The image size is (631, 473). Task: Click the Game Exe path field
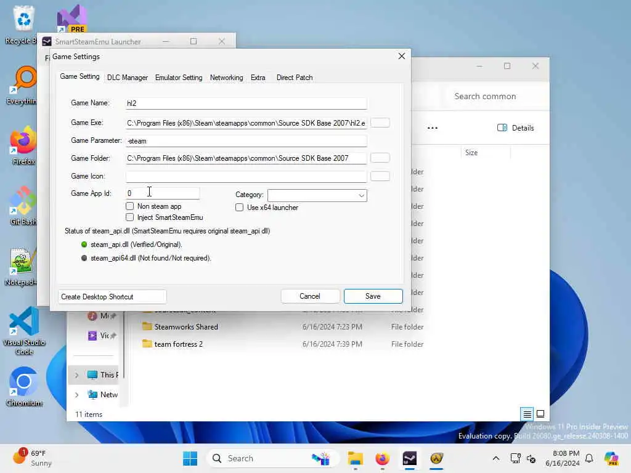tap(246, 123)
